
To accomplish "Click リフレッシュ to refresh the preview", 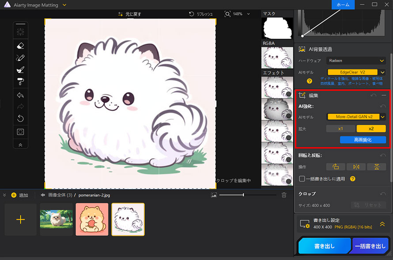I will click(201, 14).
